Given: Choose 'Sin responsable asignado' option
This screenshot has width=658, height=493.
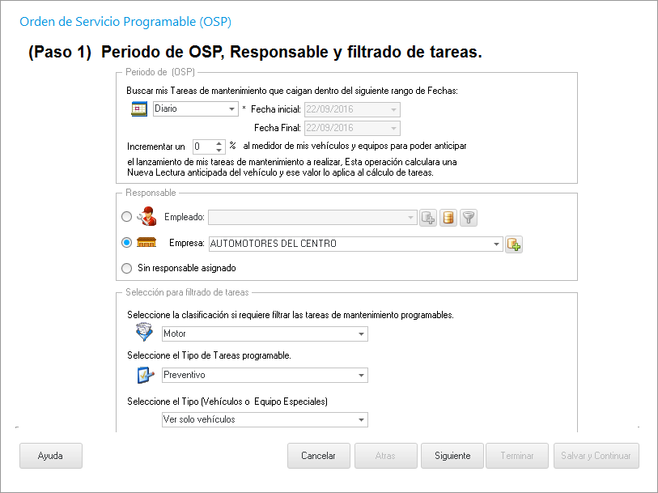Looking at the screenshot, I should [126, 268].
